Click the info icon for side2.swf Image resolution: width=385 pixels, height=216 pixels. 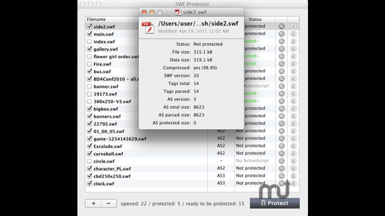(293, 26)
